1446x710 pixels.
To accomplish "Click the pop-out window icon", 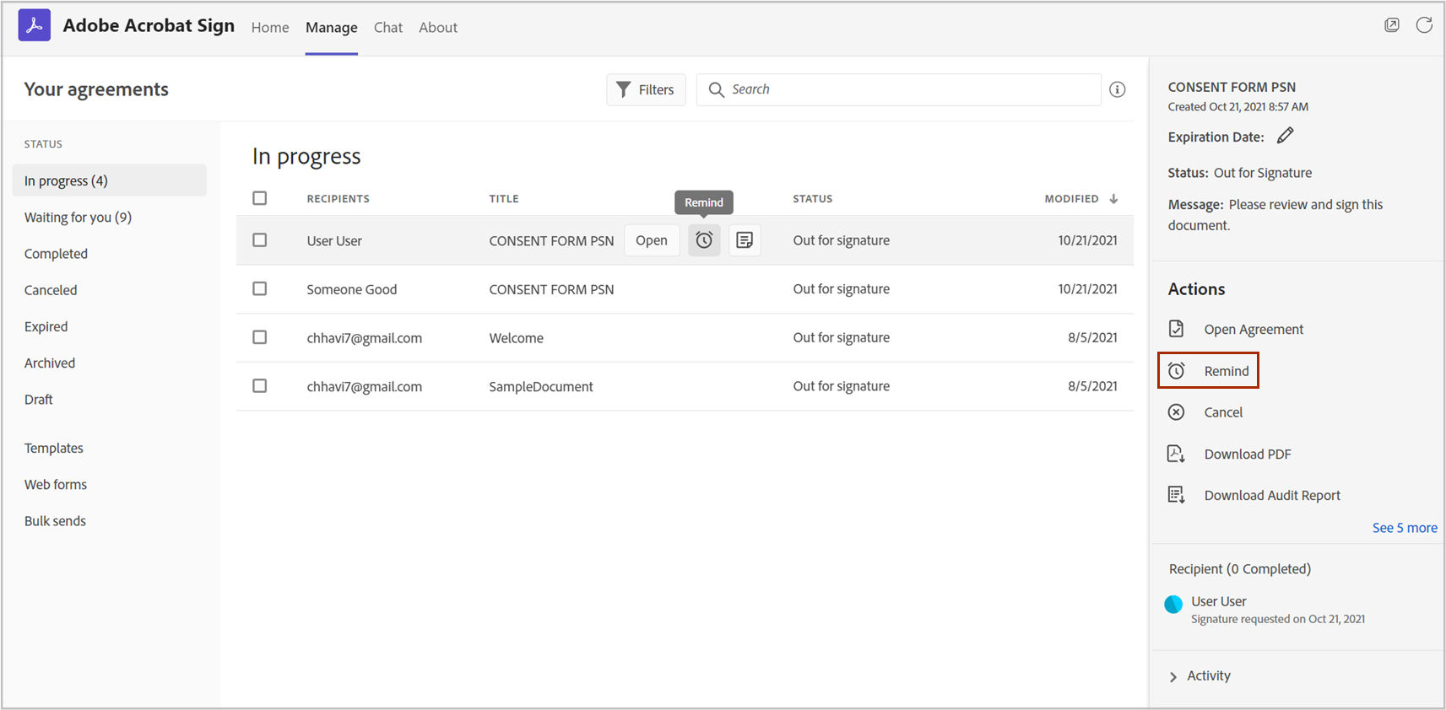I will pyautogui.click(x=1392, y=25).
